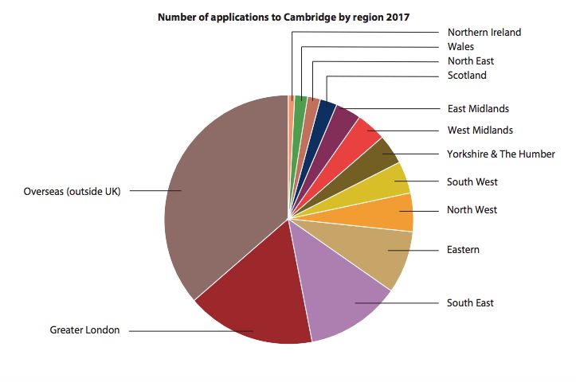Viewport: 576px width, 382px height.
Task: Click the dark red Greater London slice
Action: point(261,294)
